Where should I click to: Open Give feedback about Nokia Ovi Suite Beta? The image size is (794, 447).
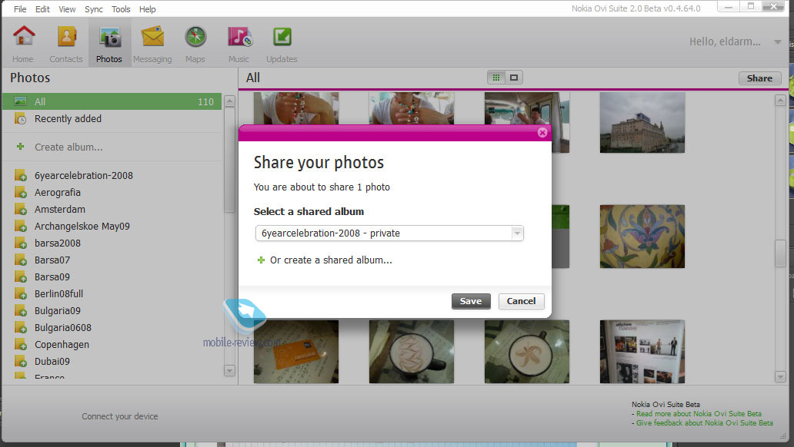[x=705, y=422]
